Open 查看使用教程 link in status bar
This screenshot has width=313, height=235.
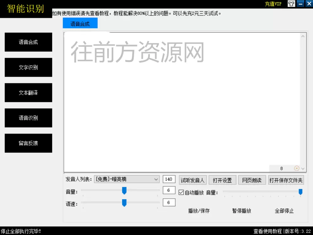tap(267, 232)
